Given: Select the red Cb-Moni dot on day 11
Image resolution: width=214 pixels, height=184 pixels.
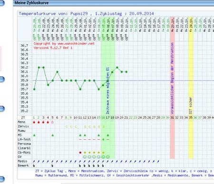Looking at the screenshot, I should click(x=80, y=153).
